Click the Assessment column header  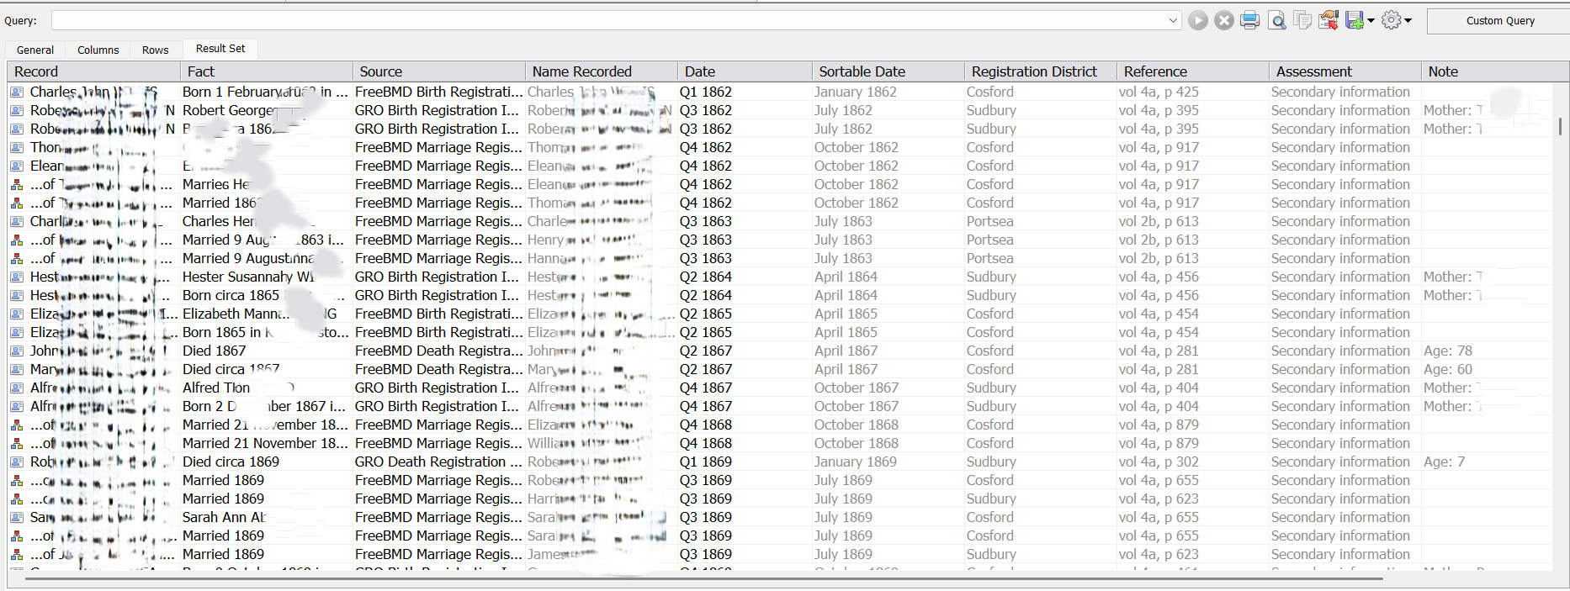[1313, 71]
